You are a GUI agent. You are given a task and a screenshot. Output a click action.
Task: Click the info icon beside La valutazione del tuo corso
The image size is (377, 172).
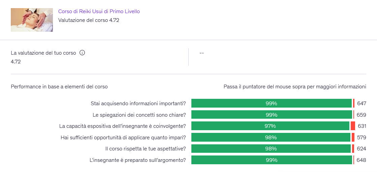(x=82, y=53)
